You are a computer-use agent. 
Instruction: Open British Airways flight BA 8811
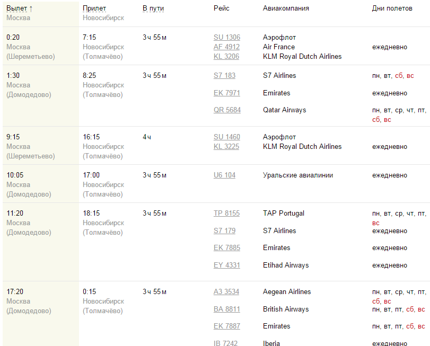tap(226, 309)
